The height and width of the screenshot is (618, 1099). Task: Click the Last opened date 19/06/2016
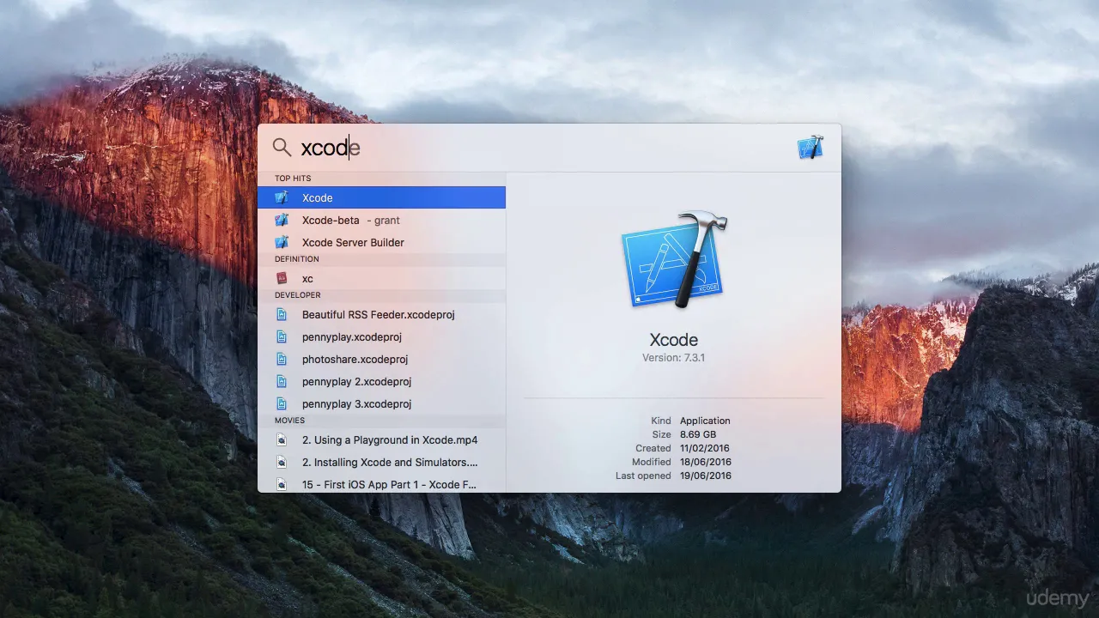click(706, 476)
